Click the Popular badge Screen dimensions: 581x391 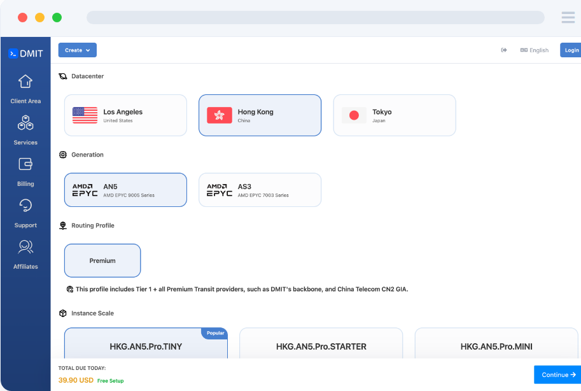coord(215,333)
